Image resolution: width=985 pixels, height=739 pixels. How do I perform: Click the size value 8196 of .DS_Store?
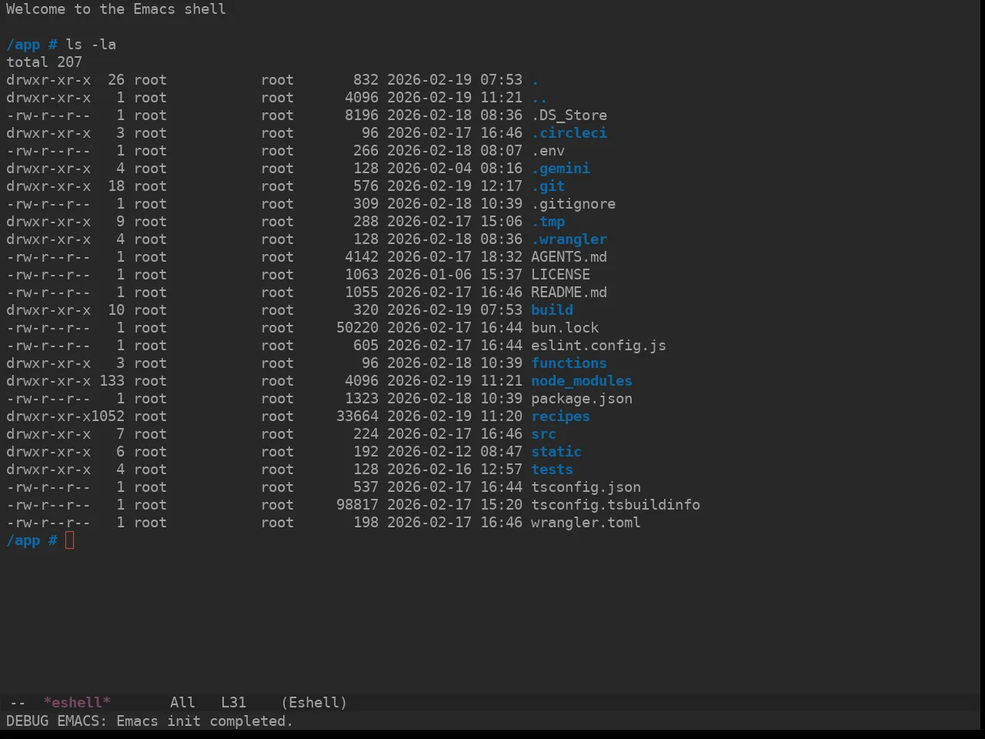362,115
